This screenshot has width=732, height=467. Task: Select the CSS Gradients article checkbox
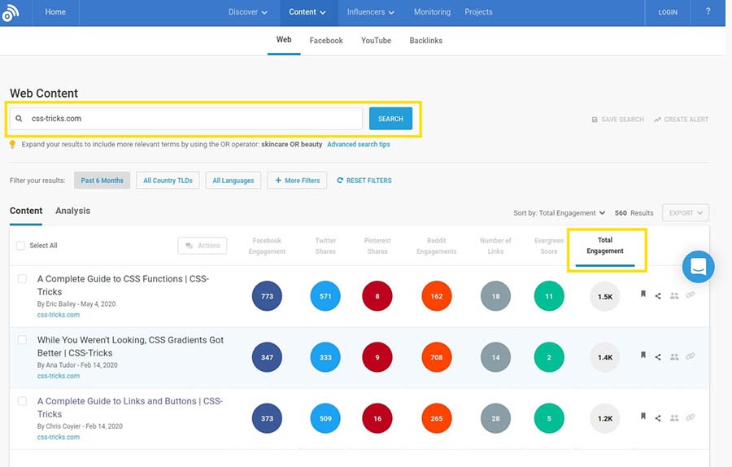pyautogui.click(x=22, y=340)
